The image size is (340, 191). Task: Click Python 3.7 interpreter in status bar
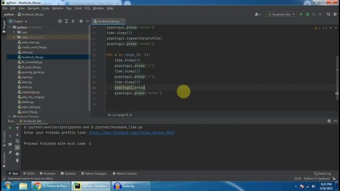tap(317, 179)
